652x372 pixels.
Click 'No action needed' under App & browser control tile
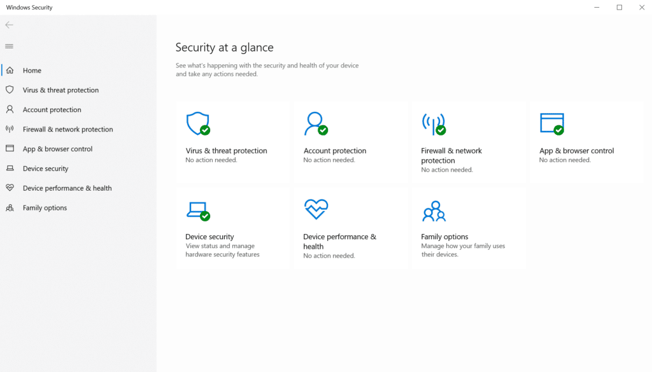click(565, 160)
